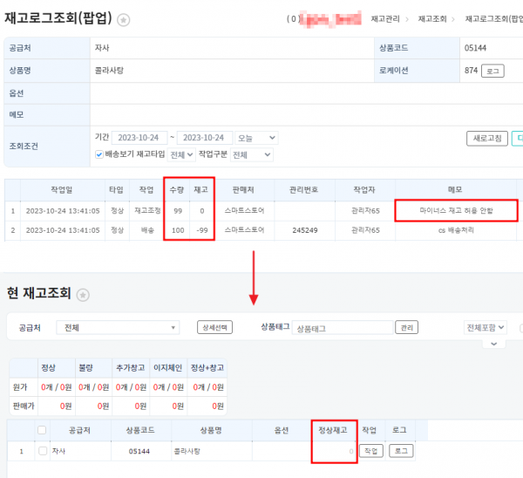Open the 전체포함 dropdown
This screenshot has width=523, height=478.
pyautogui.click(x=485, y=328)
